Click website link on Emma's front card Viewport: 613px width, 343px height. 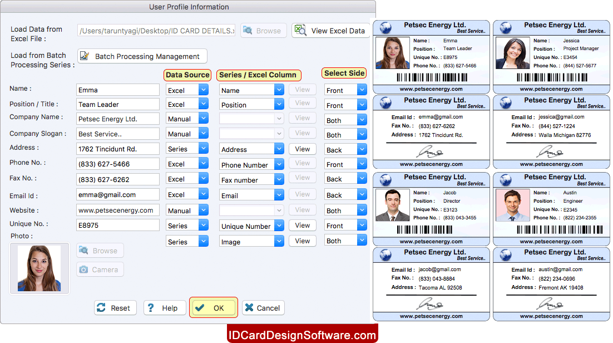click(x=431, y=89)
